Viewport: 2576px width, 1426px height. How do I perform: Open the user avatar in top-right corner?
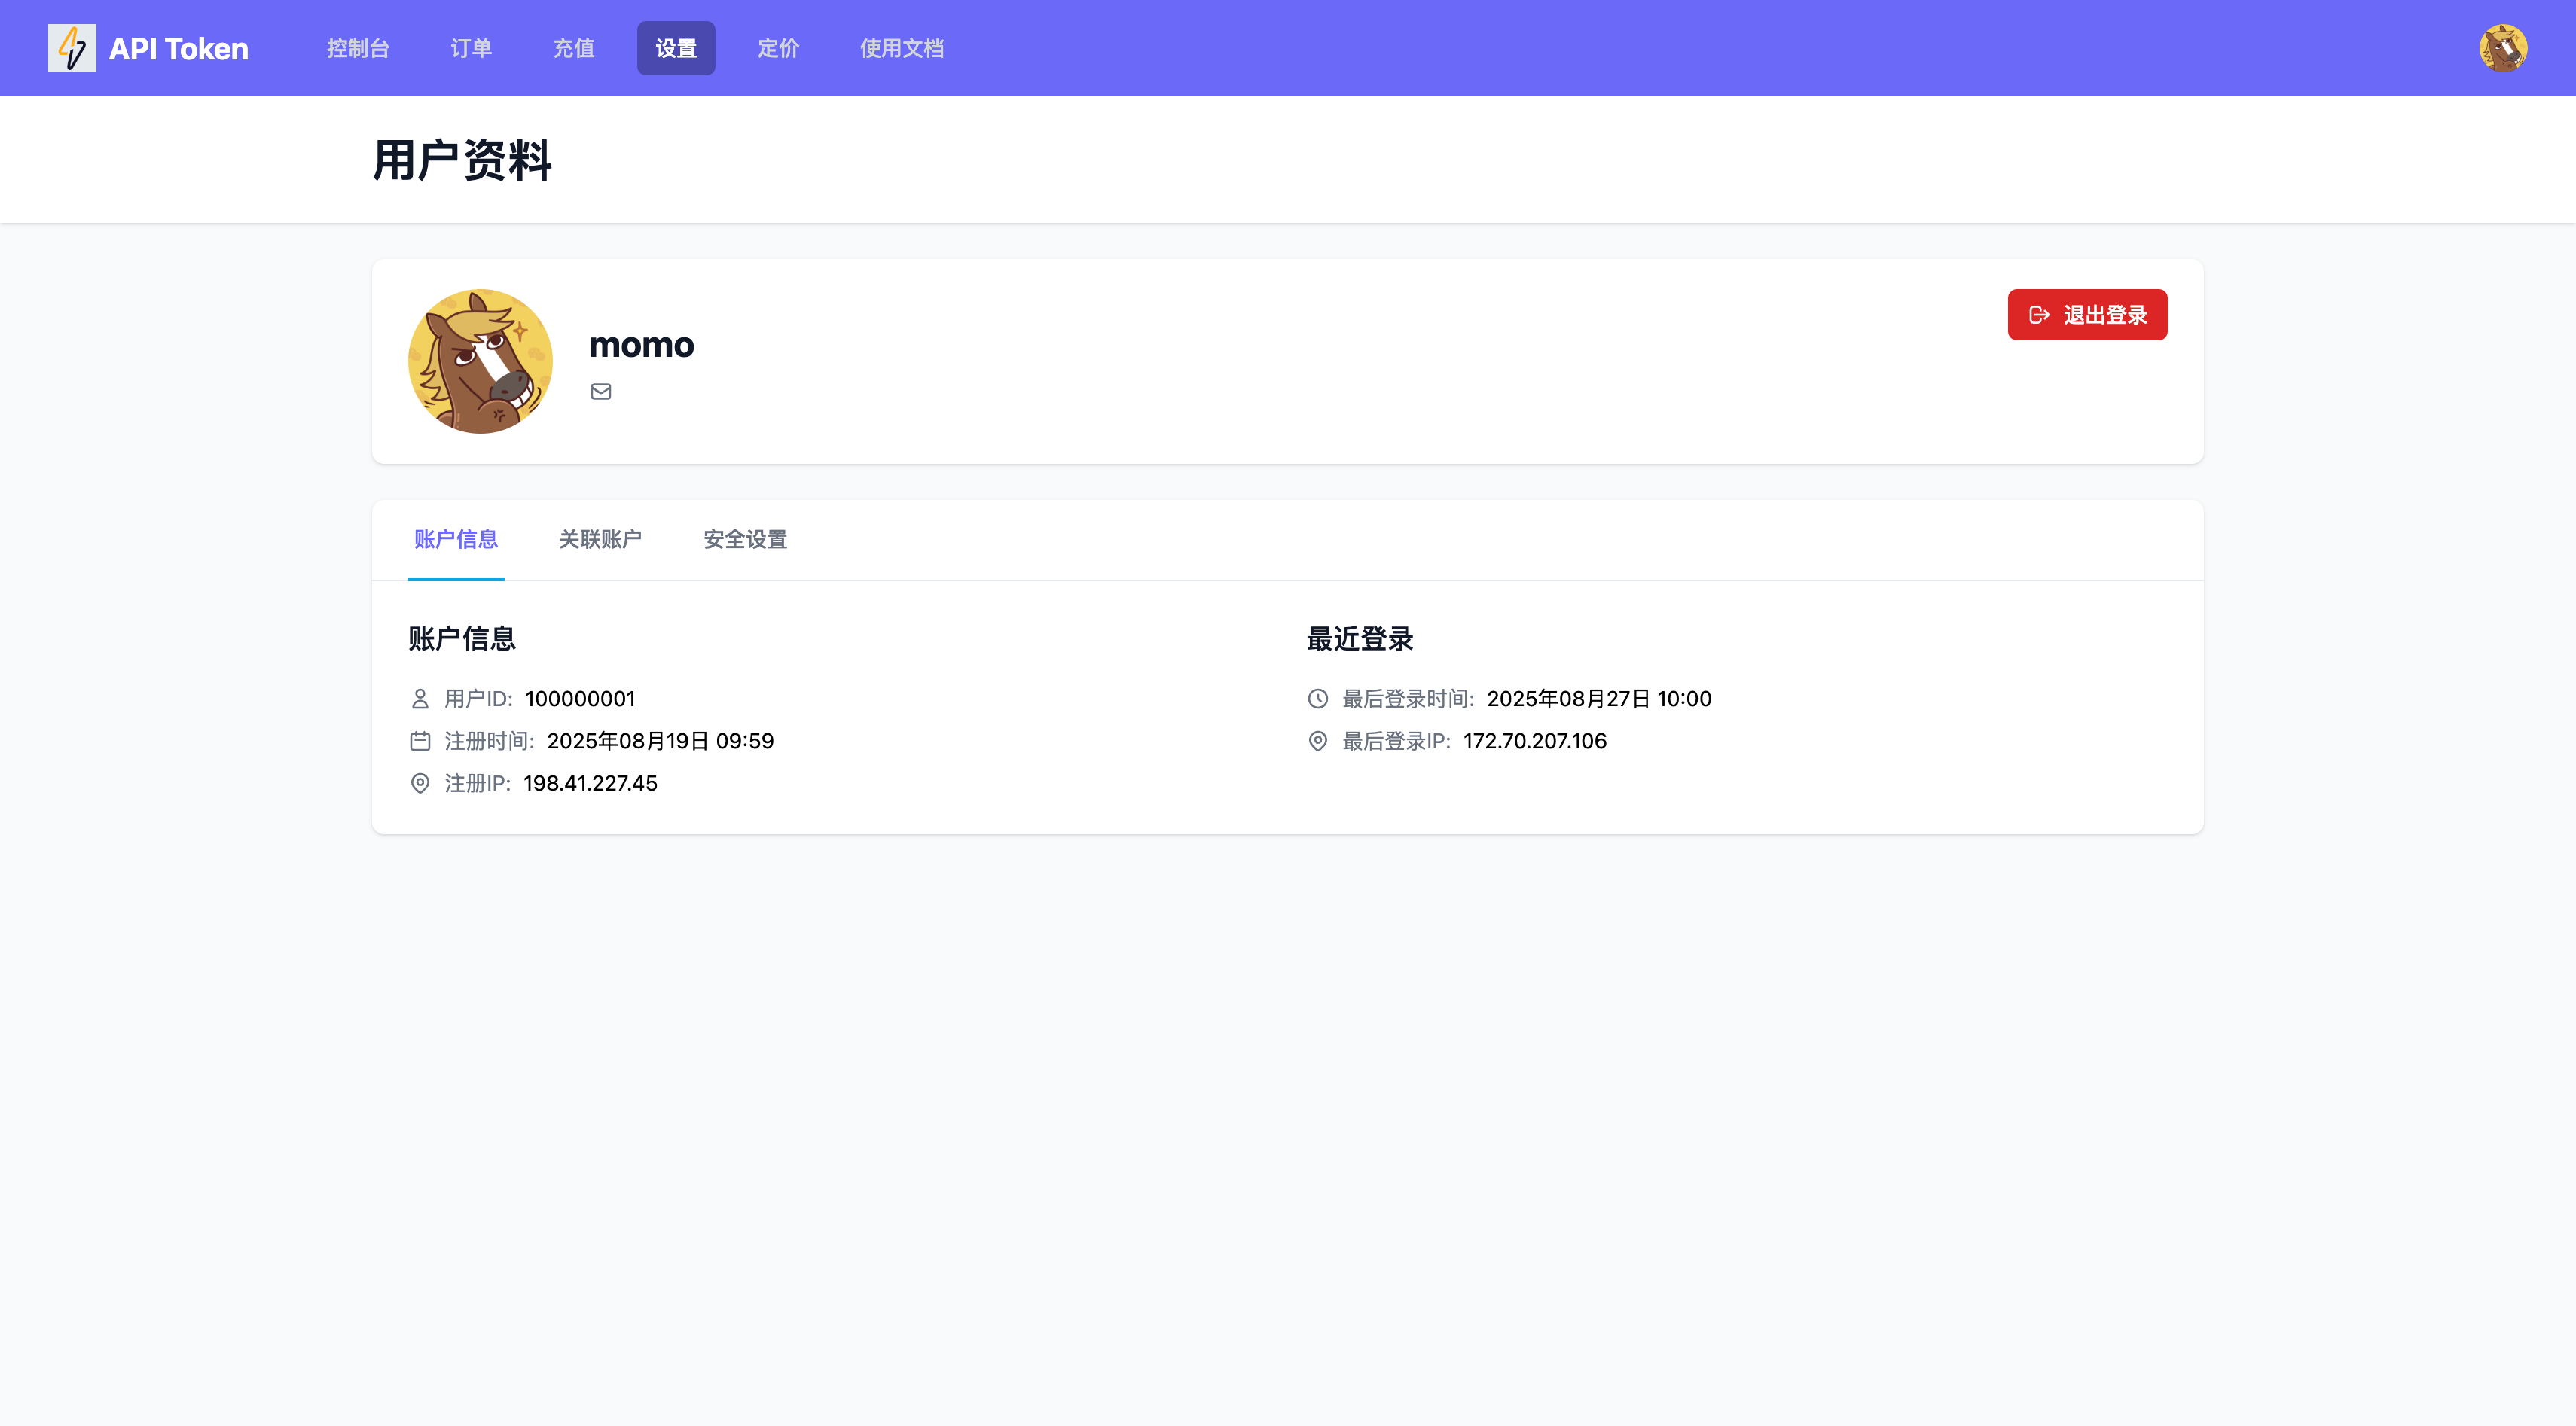[x=2502, y=48]
